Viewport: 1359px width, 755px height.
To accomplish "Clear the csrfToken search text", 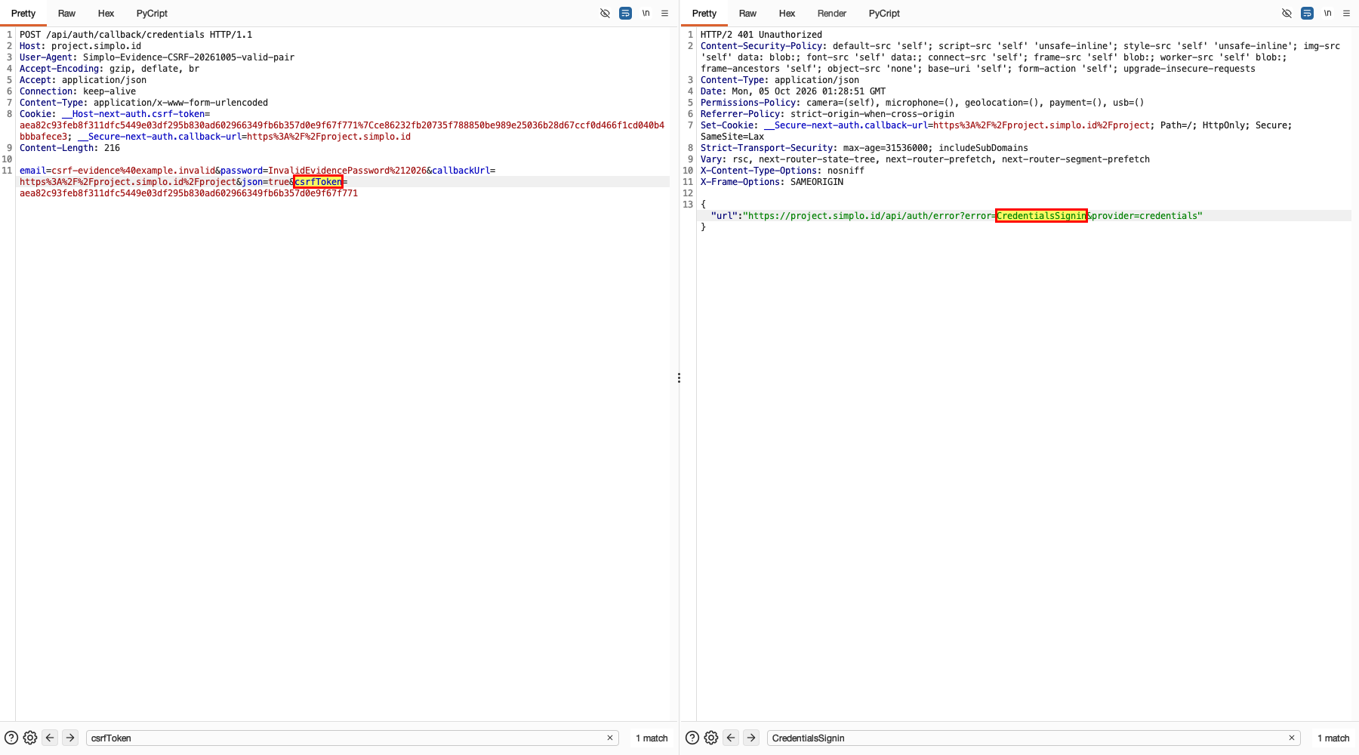I will tap(610, 738).
